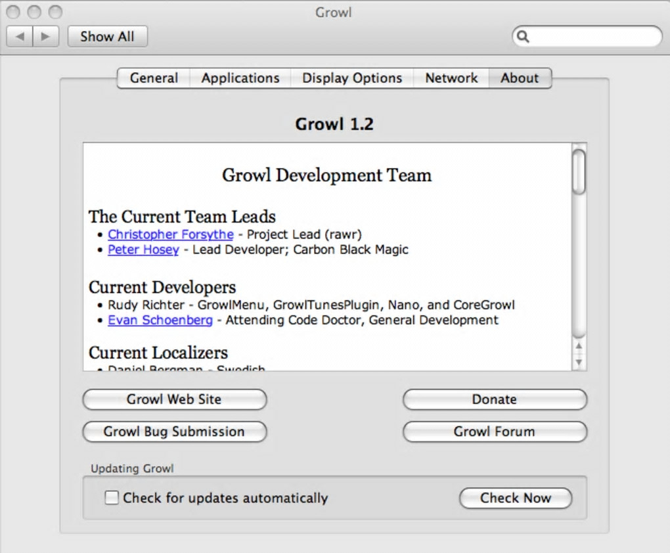Click the credits pane scrollbar thumb
This screenshot has width=670, height=553.
tap(579, 172)
